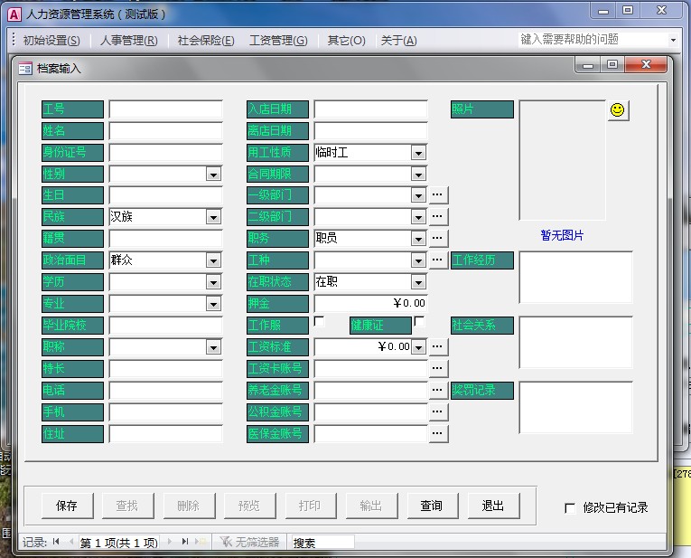The image size is (691, 558).
Task: Expand the 在职状态 dropdown
Action: [418, 282]
